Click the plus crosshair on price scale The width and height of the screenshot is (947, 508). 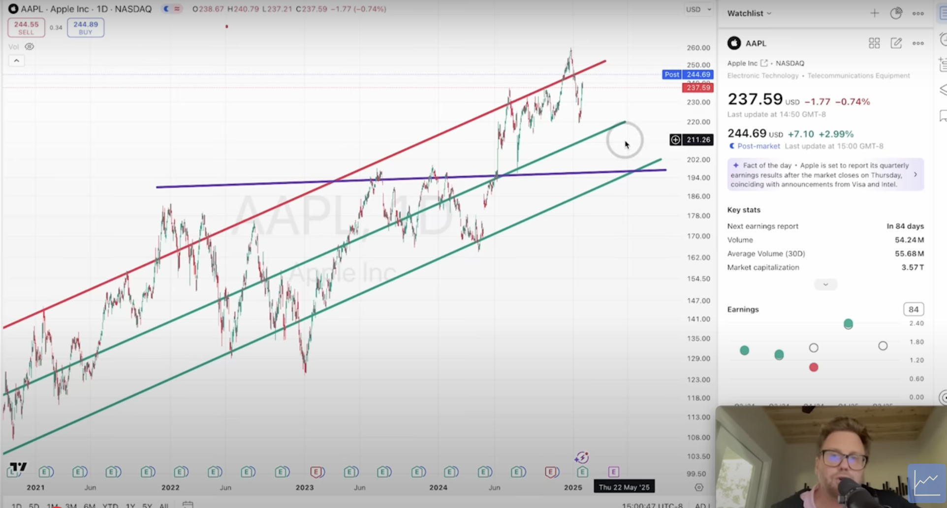[675, 140]
